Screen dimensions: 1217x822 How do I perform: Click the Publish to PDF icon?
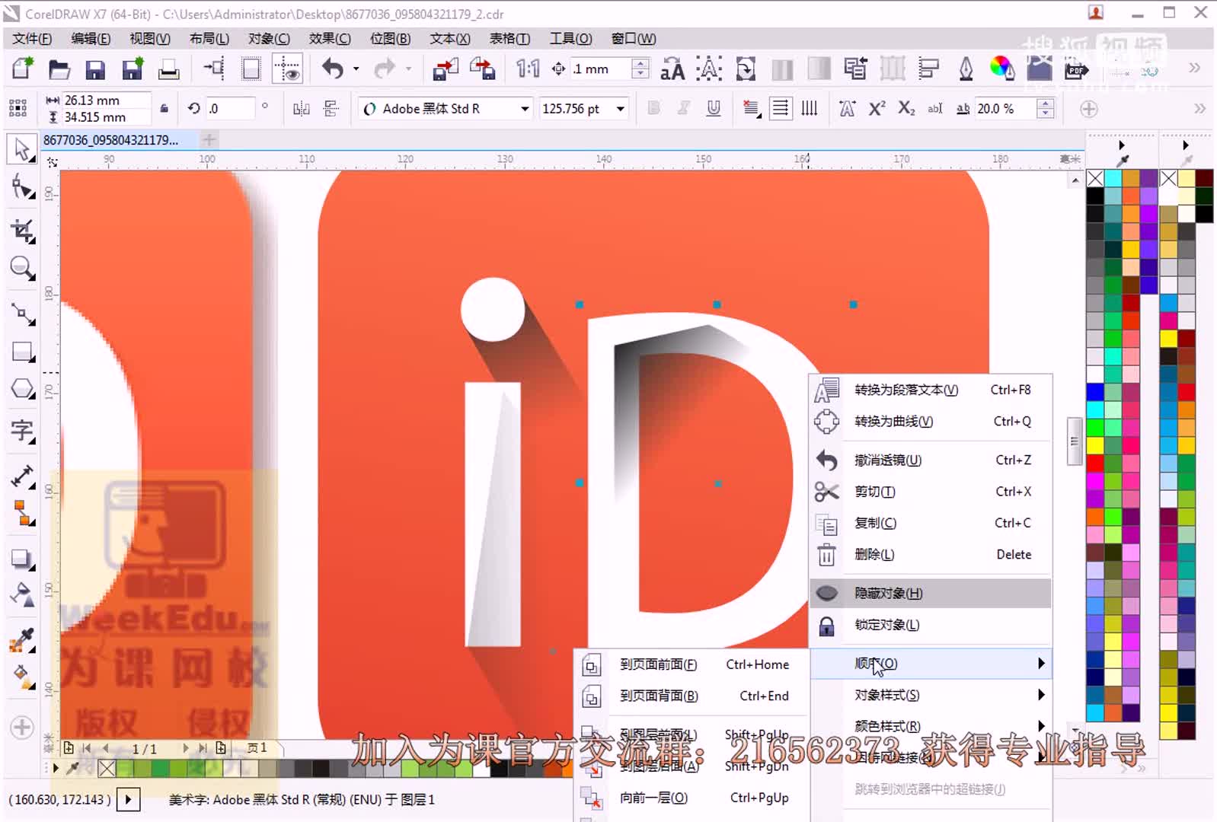(x=1076, y=70)
